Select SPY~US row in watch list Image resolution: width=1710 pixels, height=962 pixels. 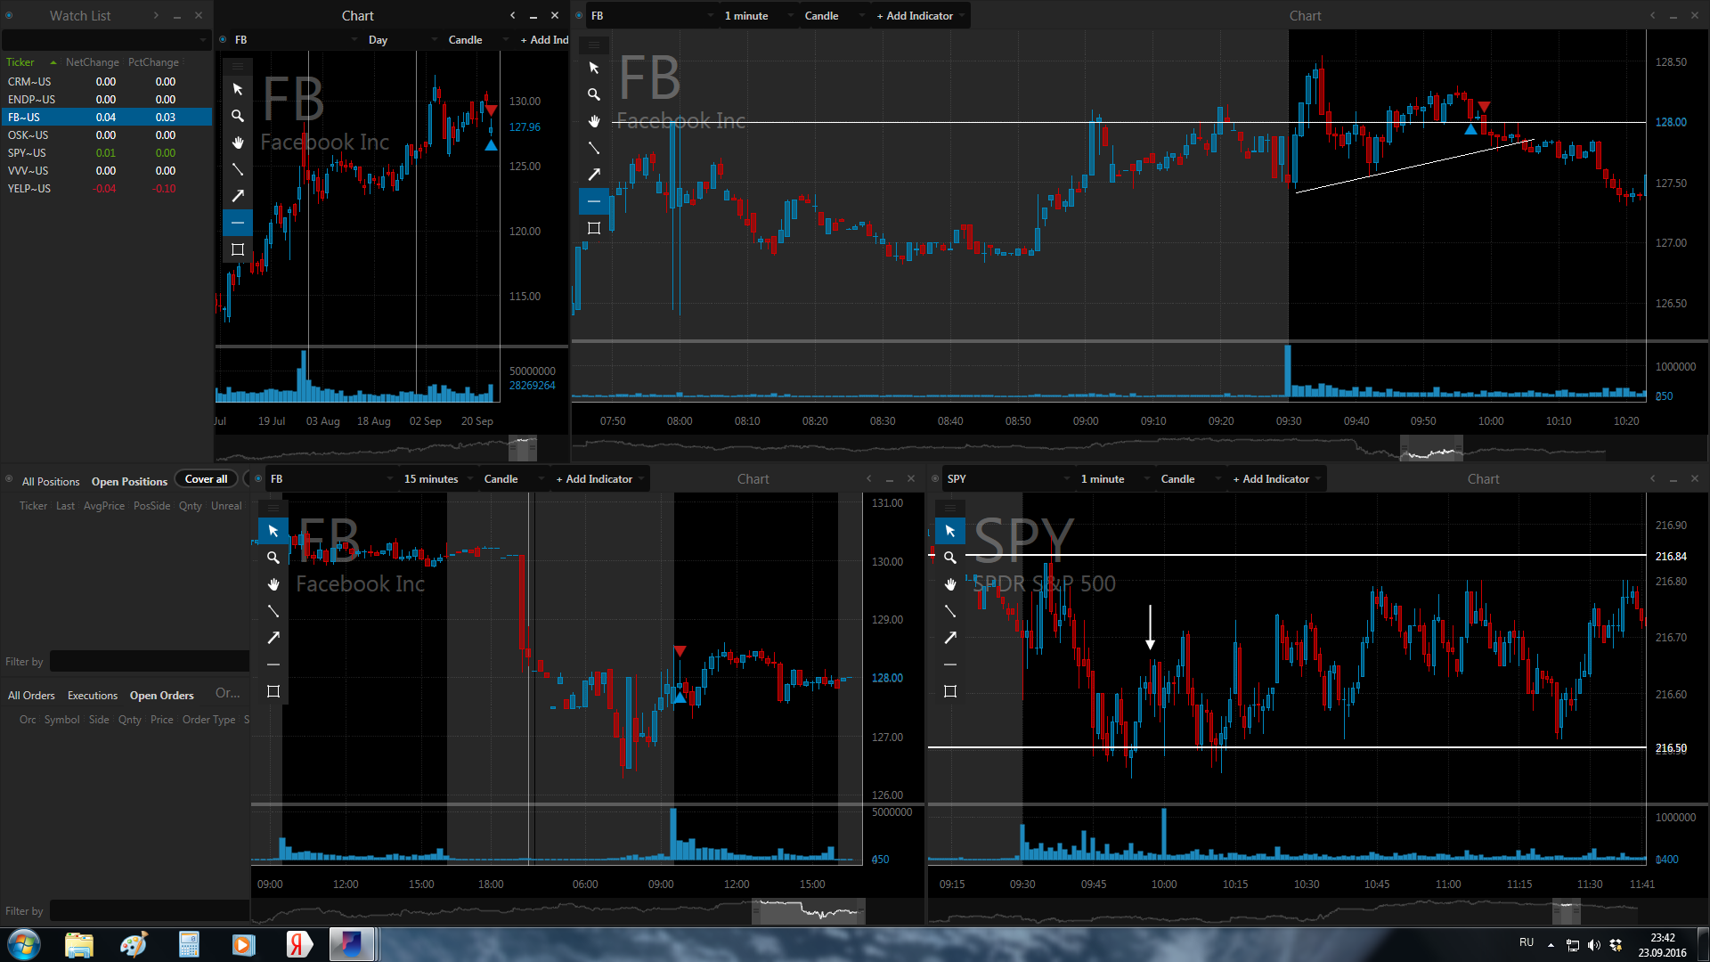point(106,153)
